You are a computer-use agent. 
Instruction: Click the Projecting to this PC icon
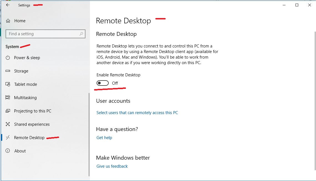coord(8,111)
